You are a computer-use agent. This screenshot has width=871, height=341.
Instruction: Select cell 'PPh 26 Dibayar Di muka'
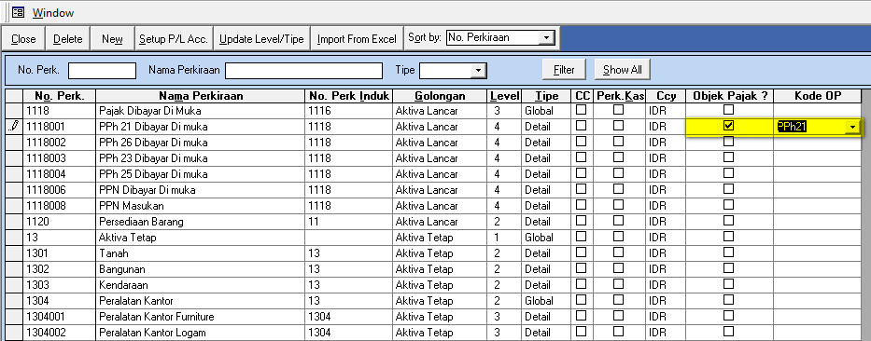[x=201, y=143]
